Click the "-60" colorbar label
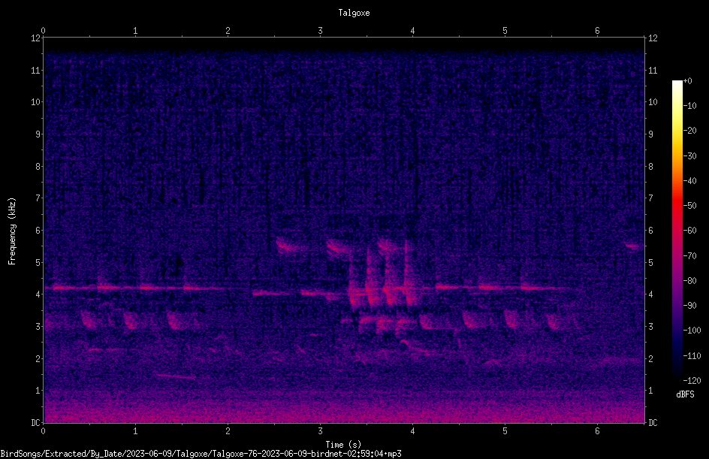The height and width of the screenshot is (459, 709). tap(689, 231)
